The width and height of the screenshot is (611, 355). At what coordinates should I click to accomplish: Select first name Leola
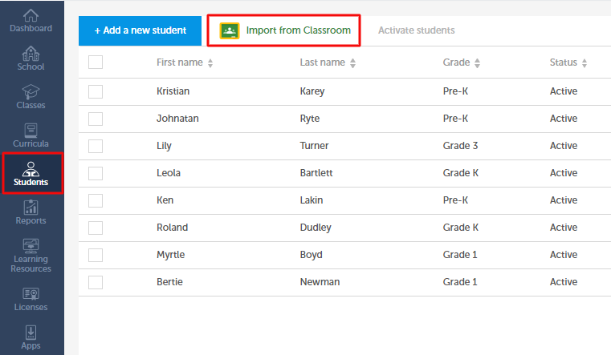(x=169, y=173)
